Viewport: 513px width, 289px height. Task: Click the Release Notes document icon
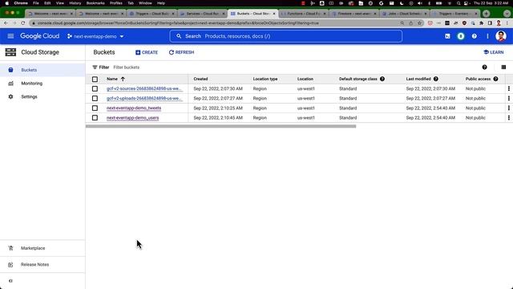point(10,264)
